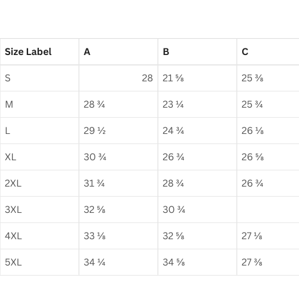Select the 3XL size row label
299x299 pixels.
pyautogui.click(x=13, y=210)
